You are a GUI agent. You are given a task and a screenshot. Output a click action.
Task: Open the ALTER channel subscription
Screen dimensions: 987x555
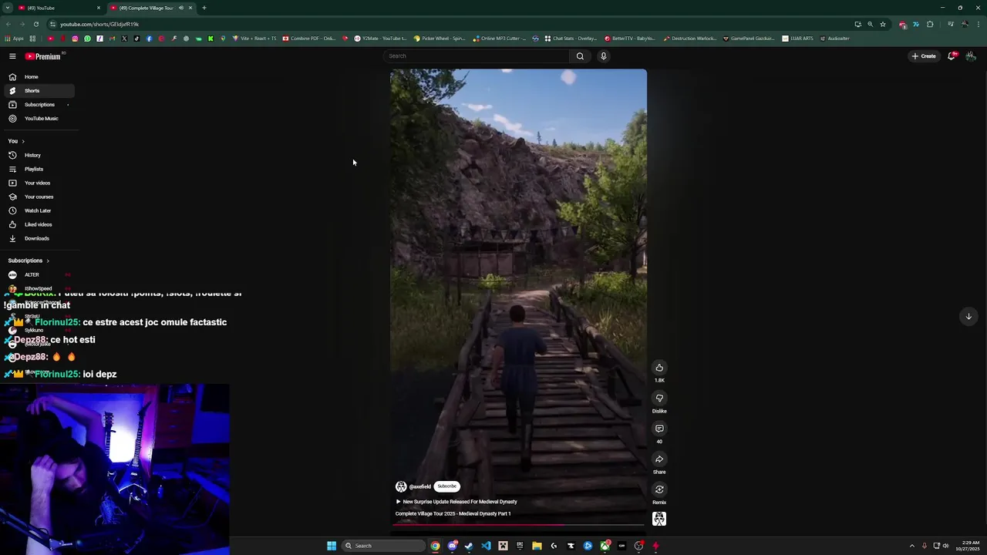(39, 274)
